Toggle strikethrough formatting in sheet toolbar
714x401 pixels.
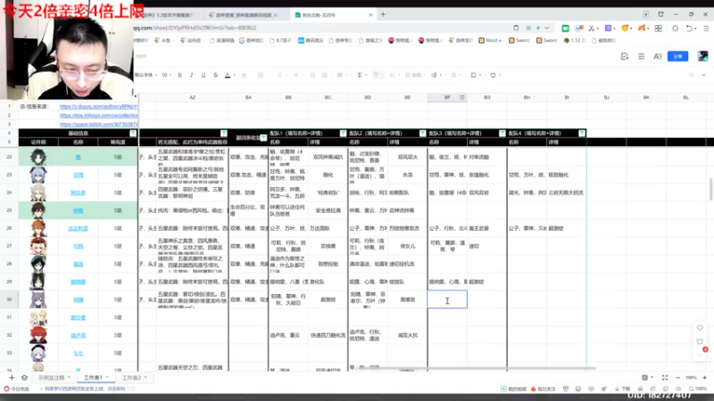(x=215, y=75)
